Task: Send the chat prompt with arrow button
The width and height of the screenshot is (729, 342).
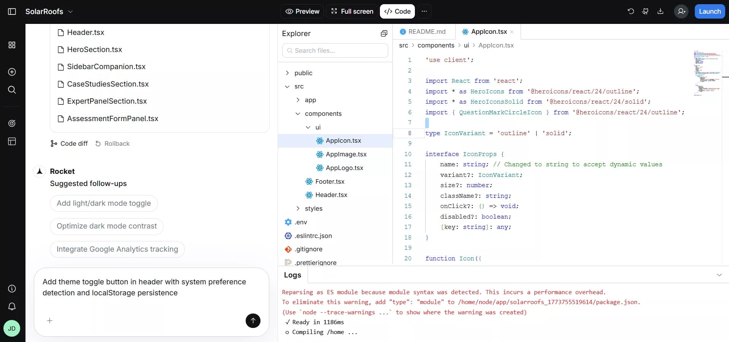Action: click(253, 321)
